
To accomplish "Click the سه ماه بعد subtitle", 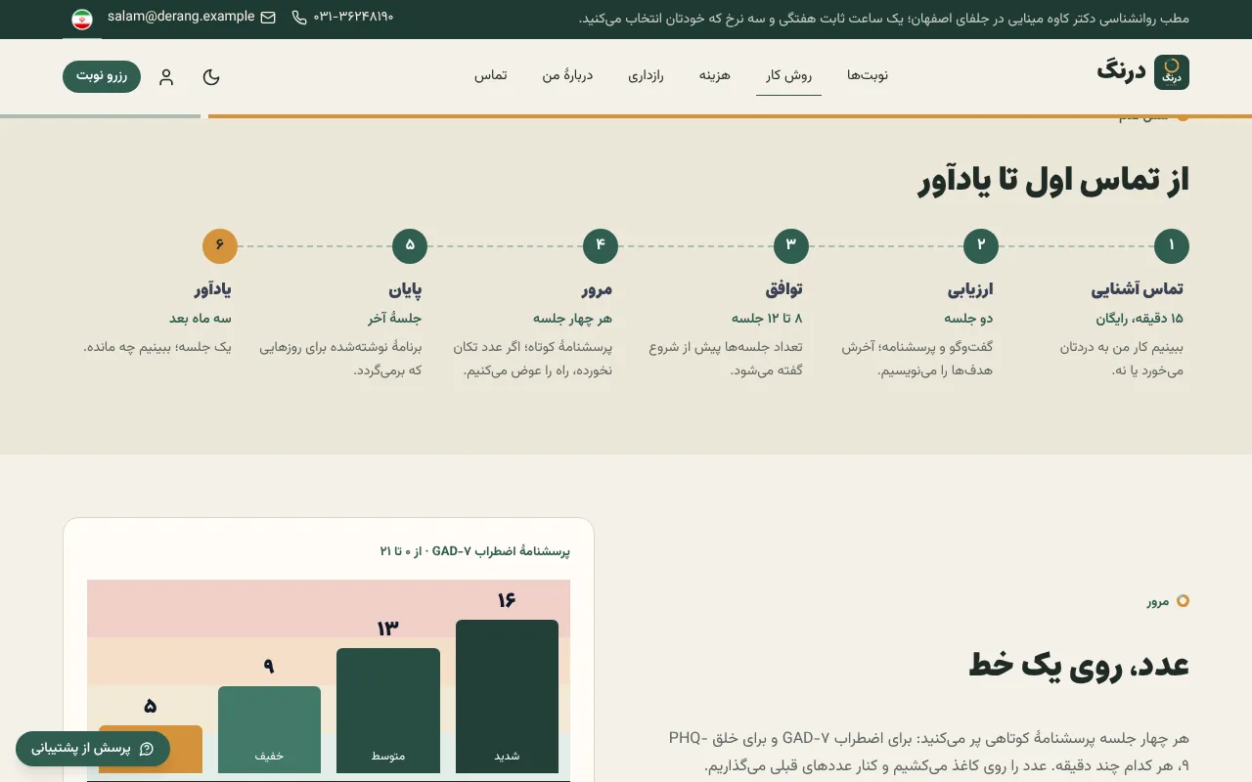I will [x=201, y=319].
